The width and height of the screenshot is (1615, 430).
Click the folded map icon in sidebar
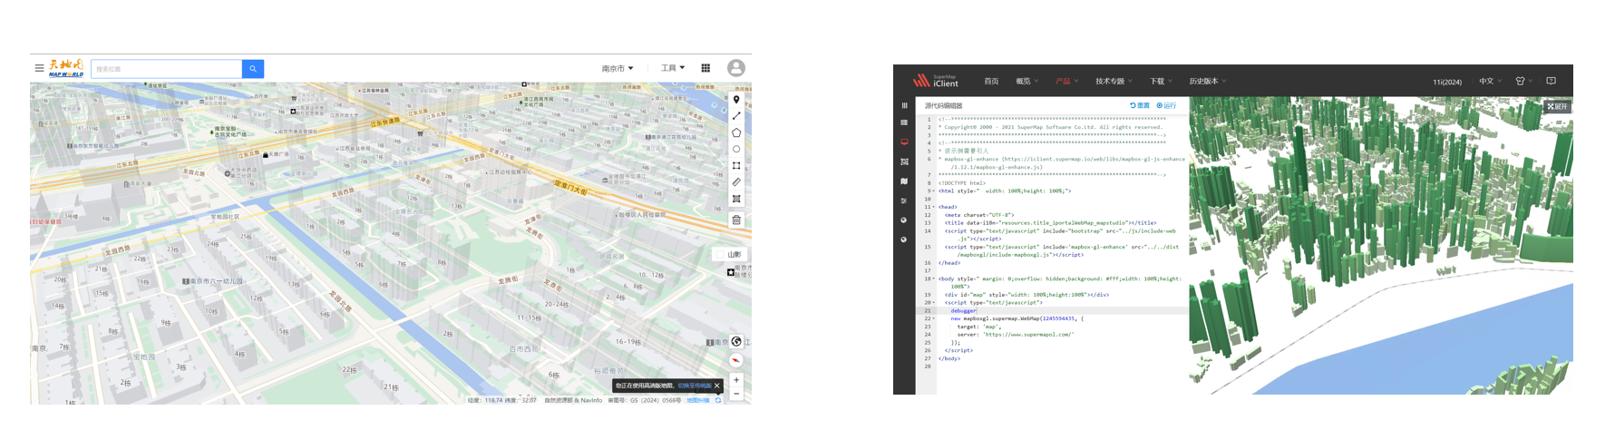pos(904,181)
